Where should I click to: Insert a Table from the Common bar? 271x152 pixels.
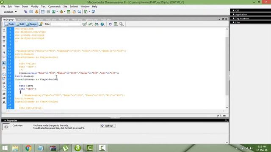click(43, 12)
